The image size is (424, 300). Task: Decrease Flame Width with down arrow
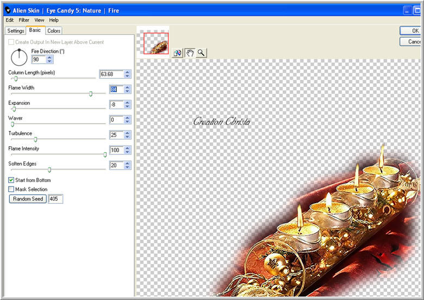pyautogui.click(x=127, y=91)
